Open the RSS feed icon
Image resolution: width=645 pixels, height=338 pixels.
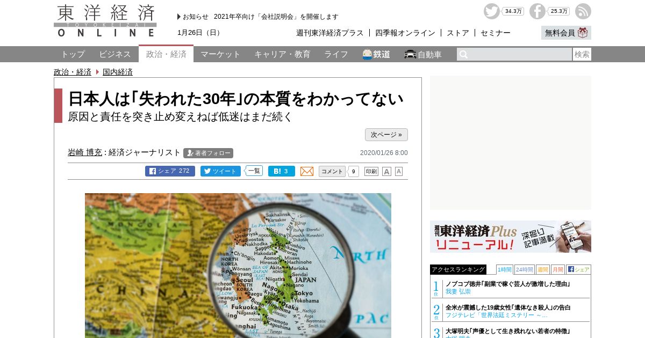pyautogui.click(x=583, y=11)
